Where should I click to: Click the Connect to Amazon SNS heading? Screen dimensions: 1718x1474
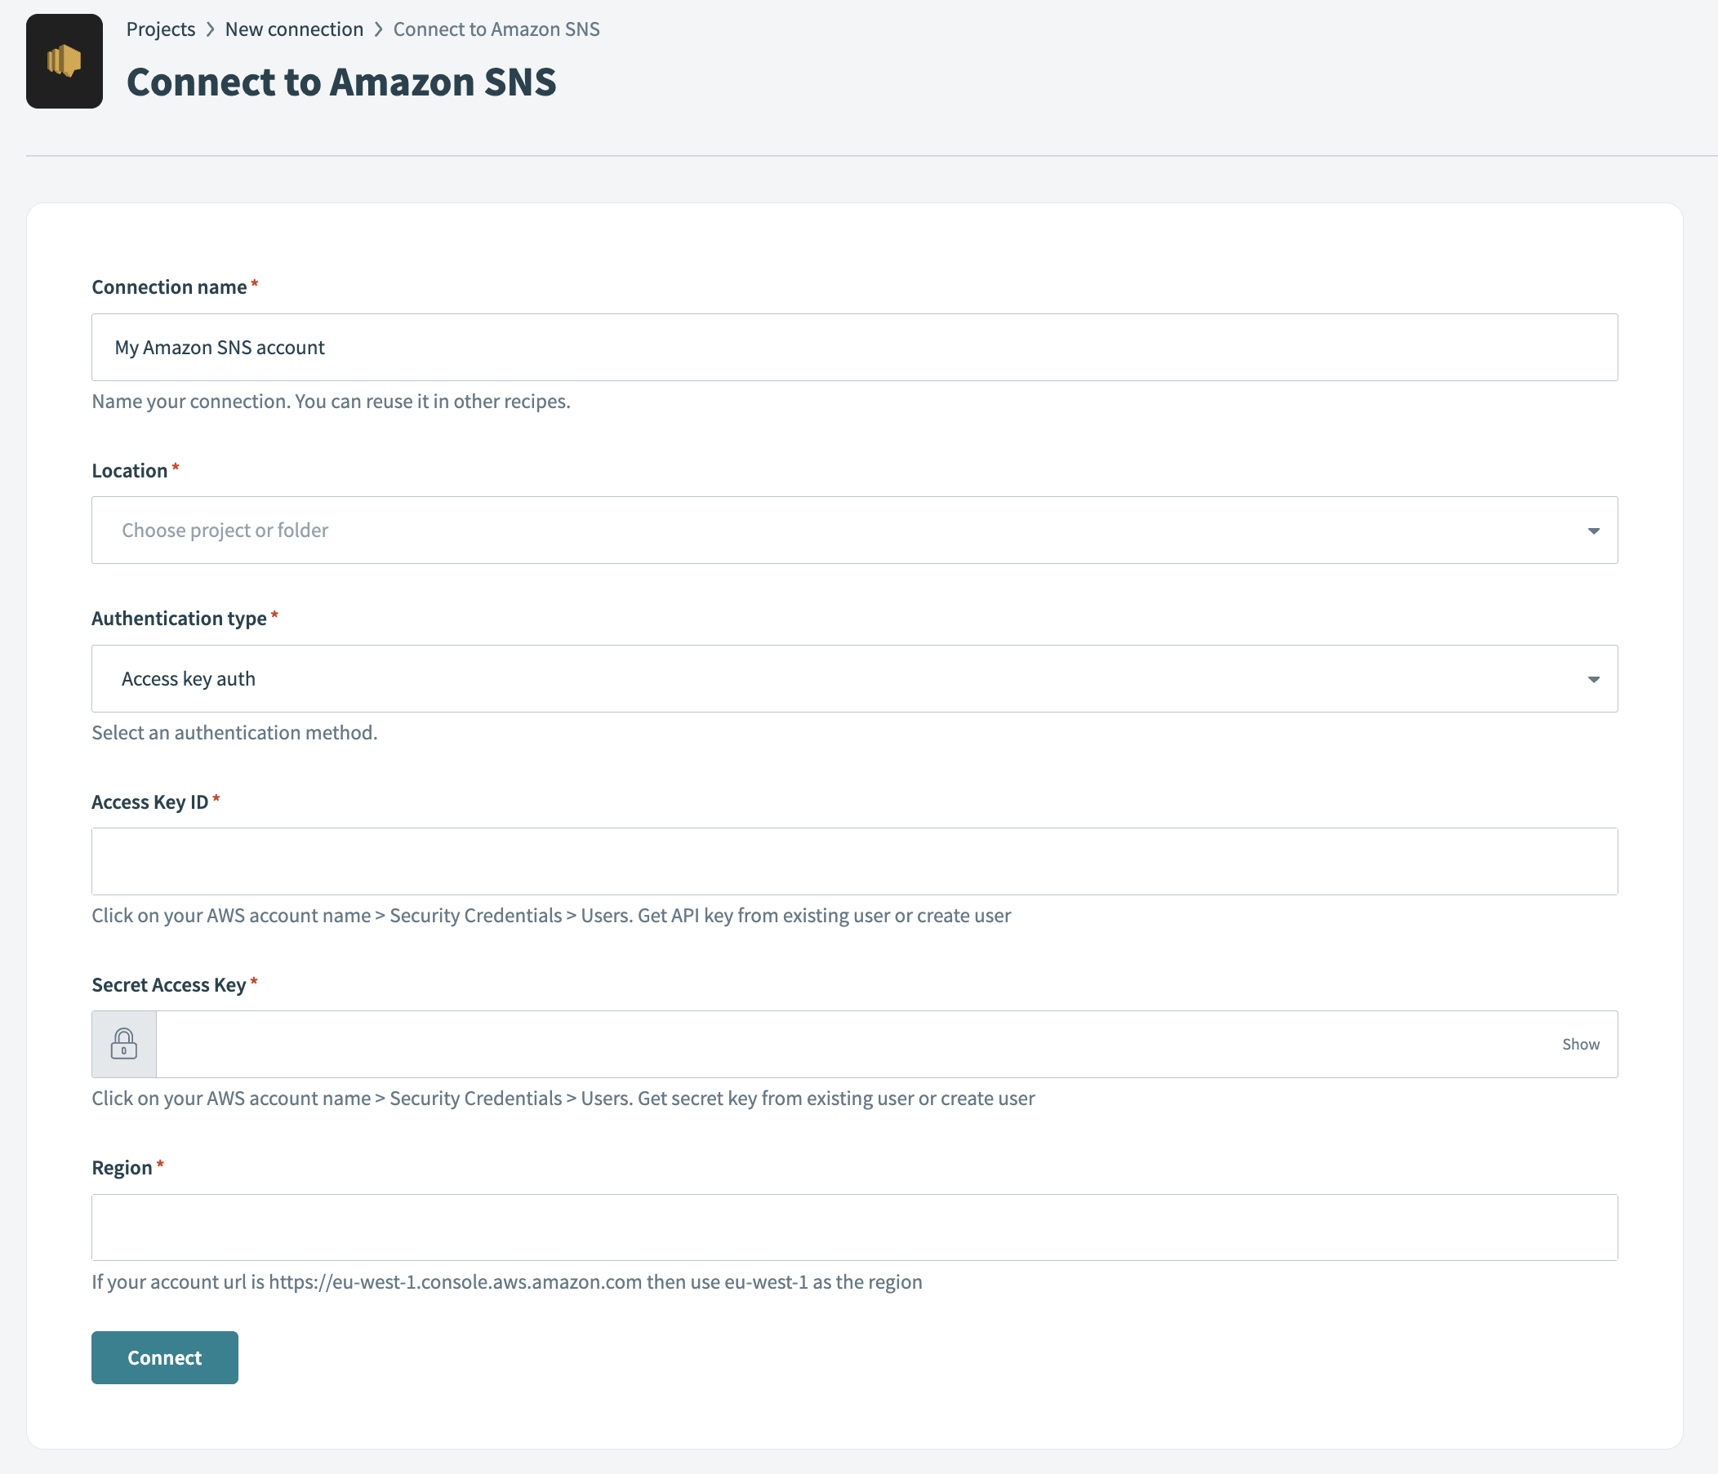pyautogui.click(x=340, y=82)
